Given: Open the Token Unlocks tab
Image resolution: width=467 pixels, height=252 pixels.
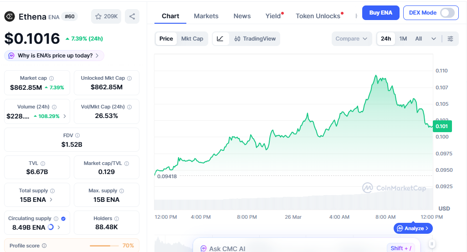Looking at the screenshot, I should (x=318, y=16).
